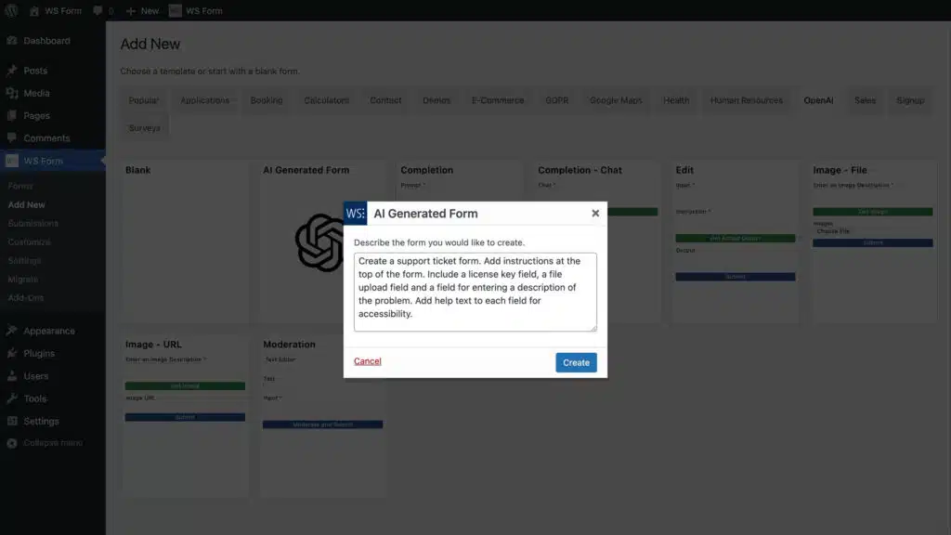Screen dimensions: 951x535
Task: Open the WordPress logo menu
Action: coord(11,10)
